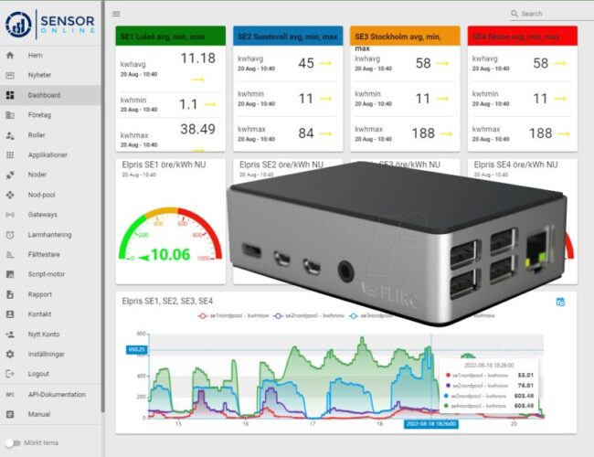
Task: Open the Dashboard menu item
Action: pyautogui.click(x=44, y=95)
